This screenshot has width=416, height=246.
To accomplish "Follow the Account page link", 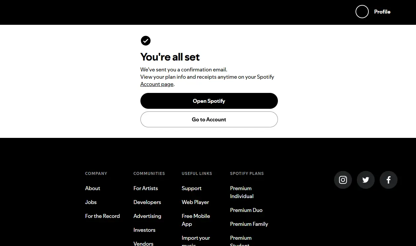I will point(157,84).
